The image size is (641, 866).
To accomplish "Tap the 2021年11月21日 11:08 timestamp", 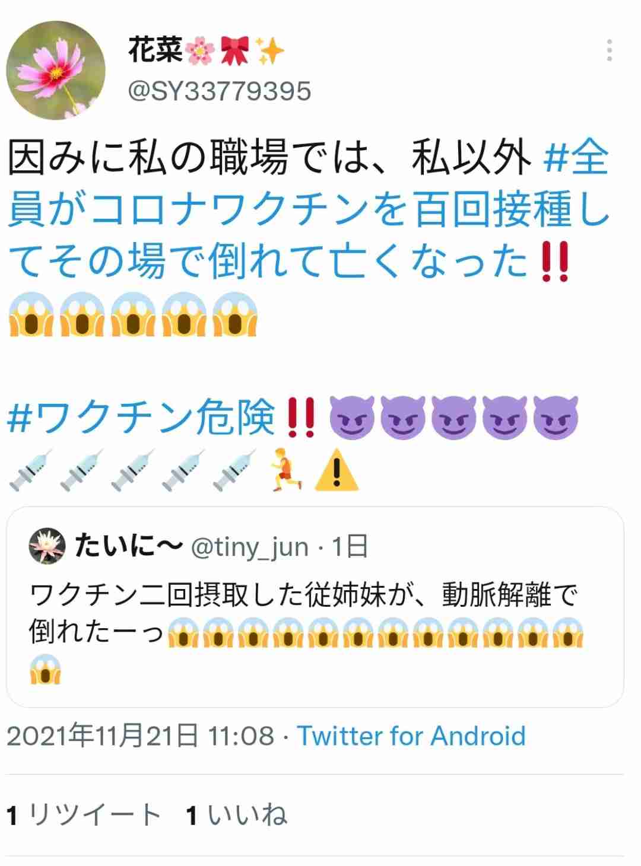I will tap(141, 736).
